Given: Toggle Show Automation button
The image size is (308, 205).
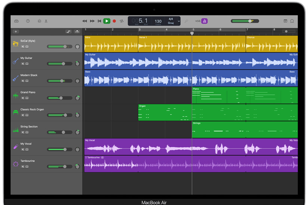Looking at the screenshot, I should (x=68, y=32).
